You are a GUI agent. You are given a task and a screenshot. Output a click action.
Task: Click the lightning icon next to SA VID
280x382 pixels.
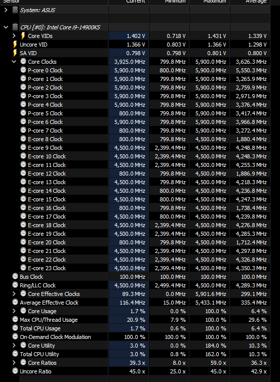coord(15,53)
